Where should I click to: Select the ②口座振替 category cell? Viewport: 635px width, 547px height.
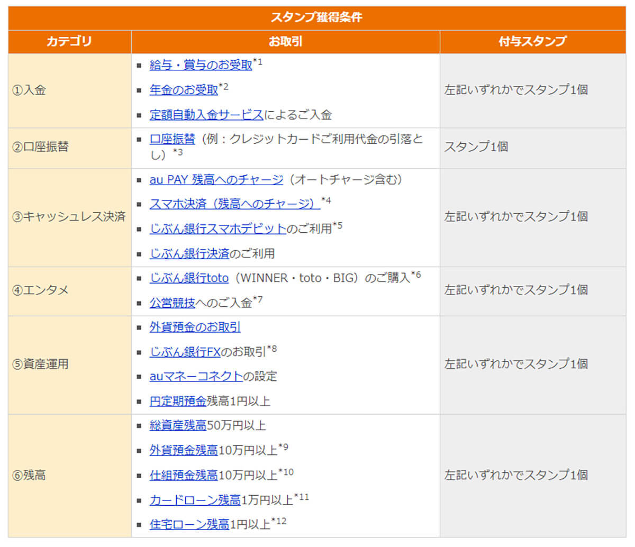(70, 148)
